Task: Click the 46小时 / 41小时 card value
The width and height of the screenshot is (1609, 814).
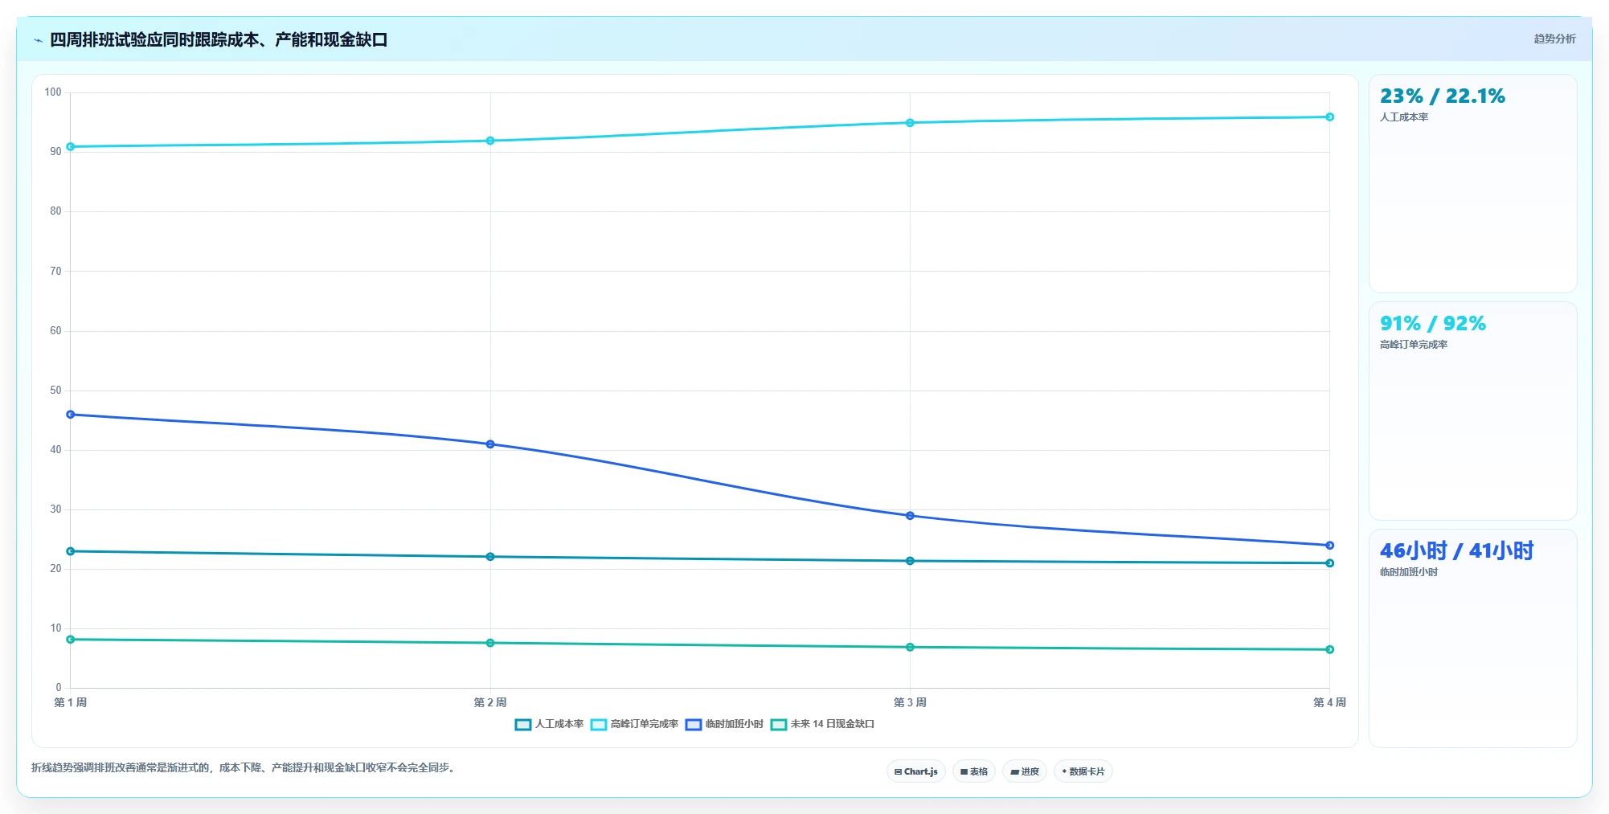Action: coord(1456,551)
